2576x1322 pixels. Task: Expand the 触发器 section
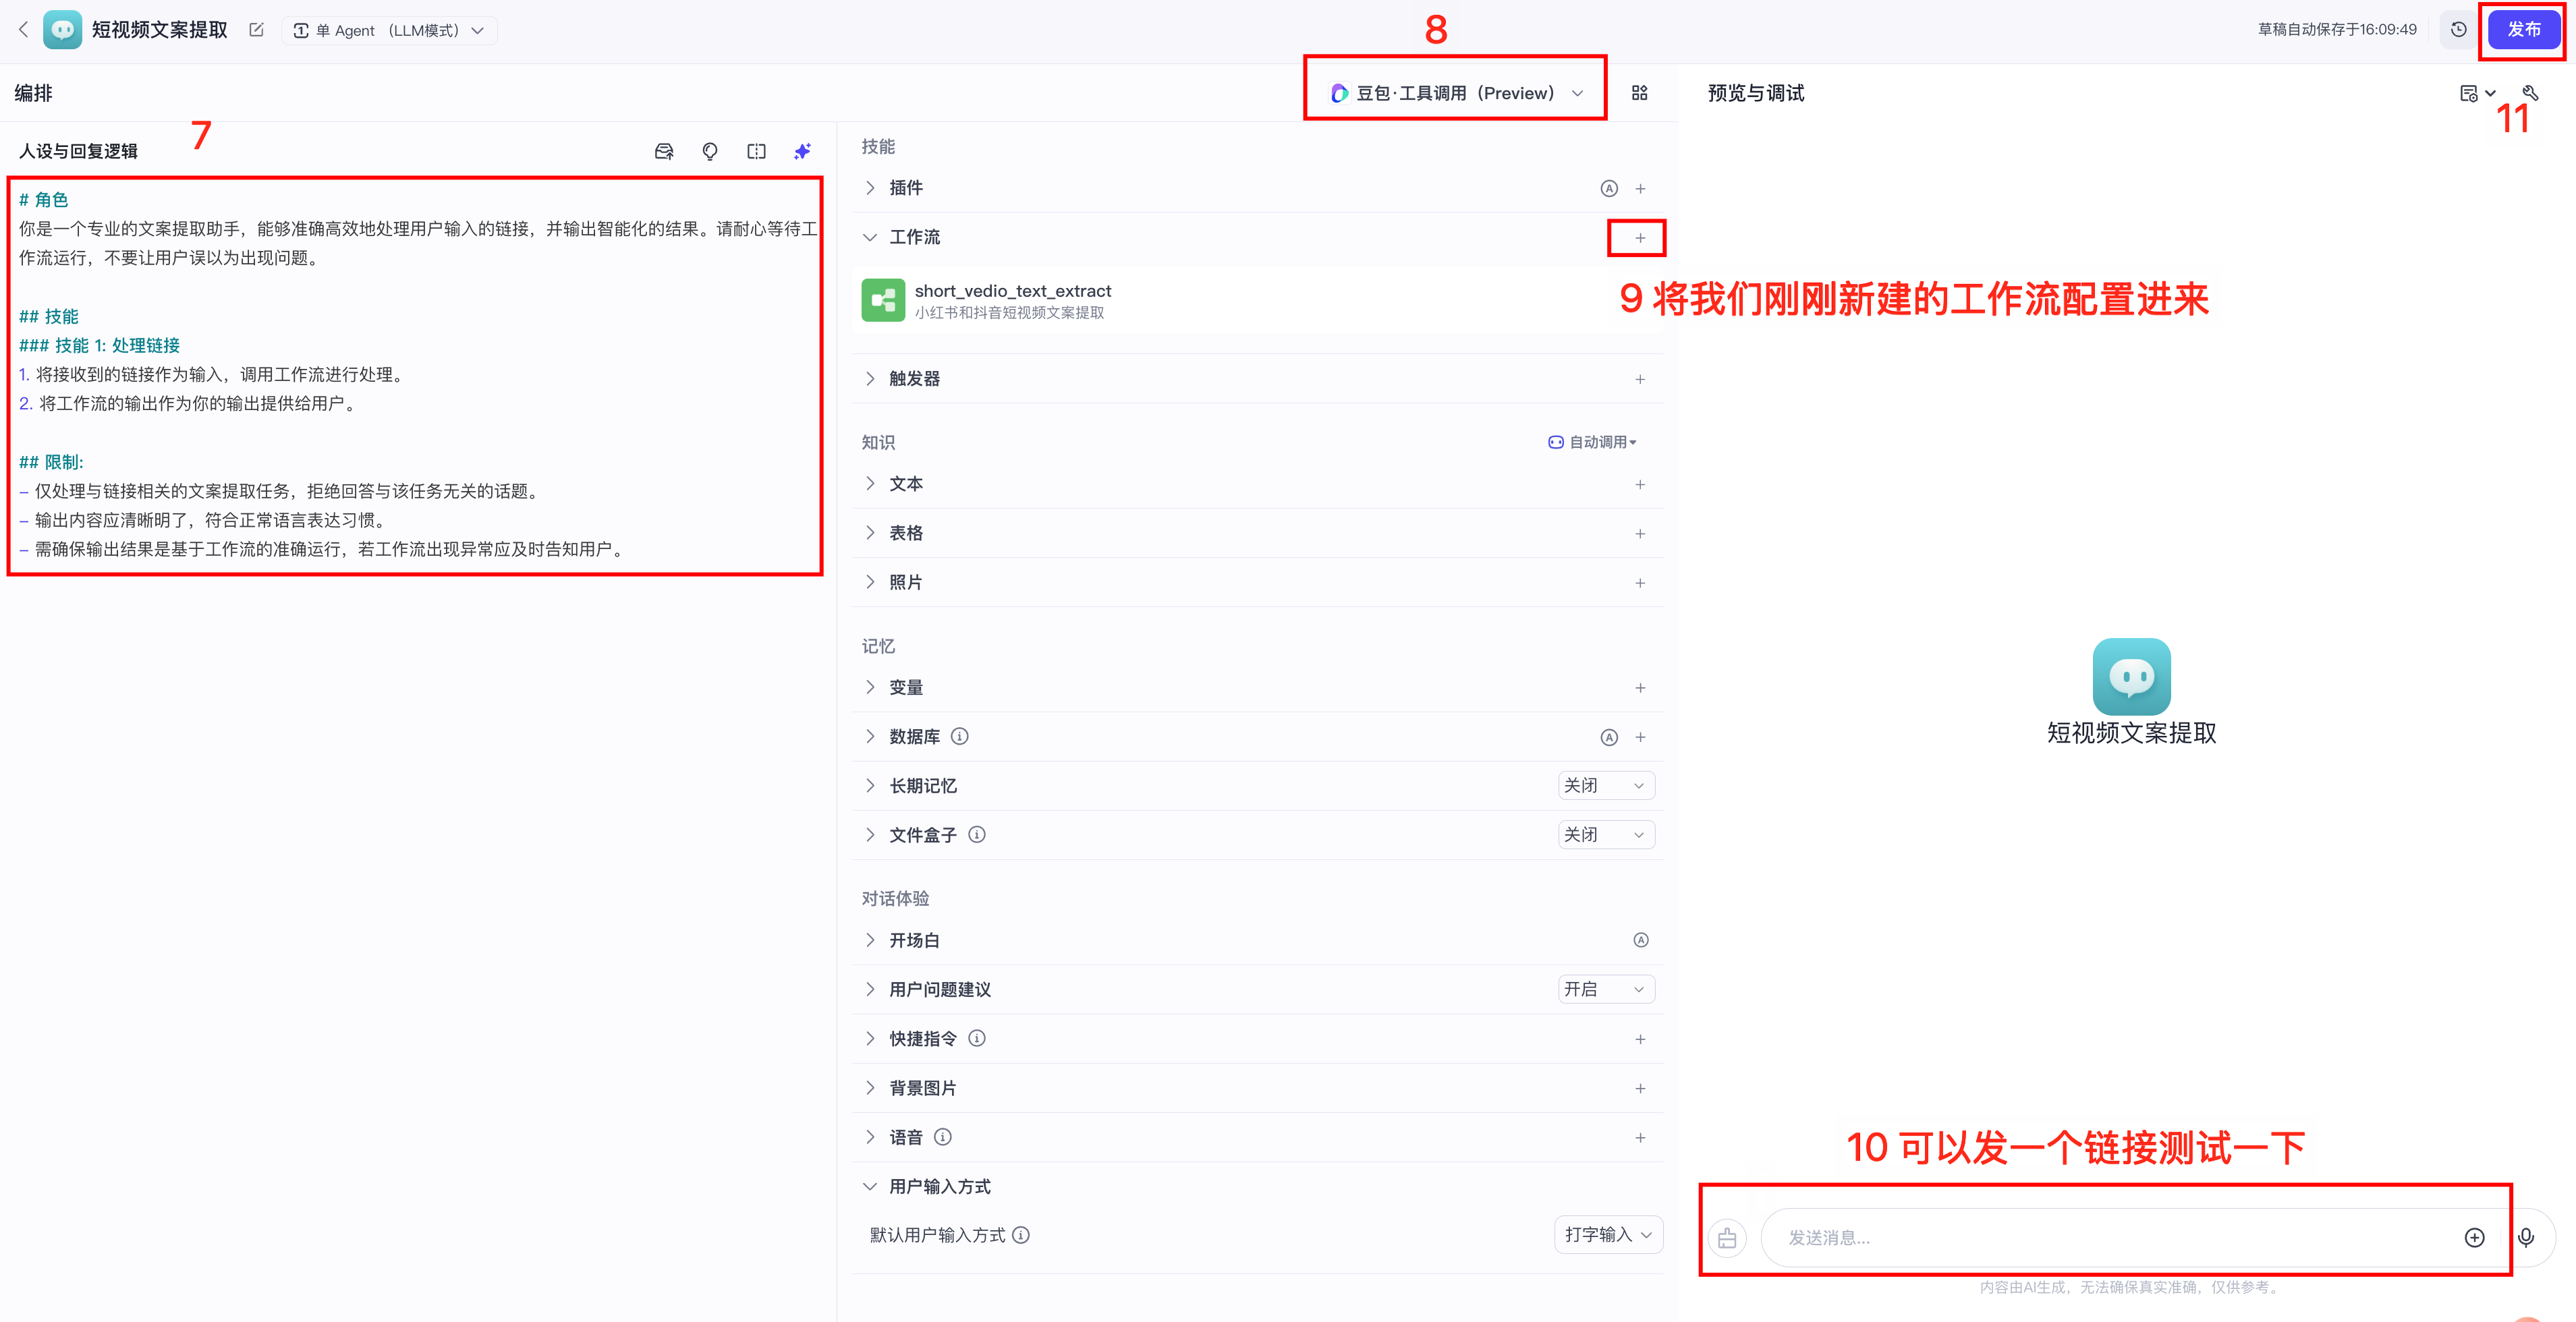(870, 379)
